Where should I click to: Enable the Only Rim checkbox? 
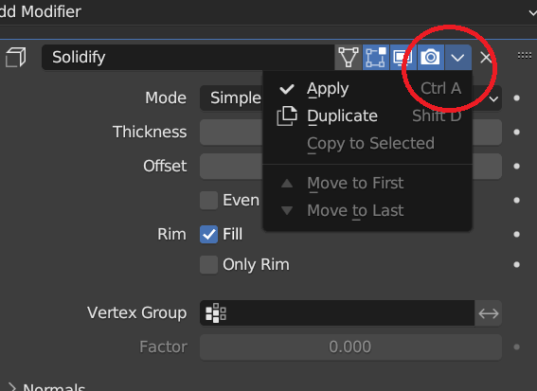208,265
